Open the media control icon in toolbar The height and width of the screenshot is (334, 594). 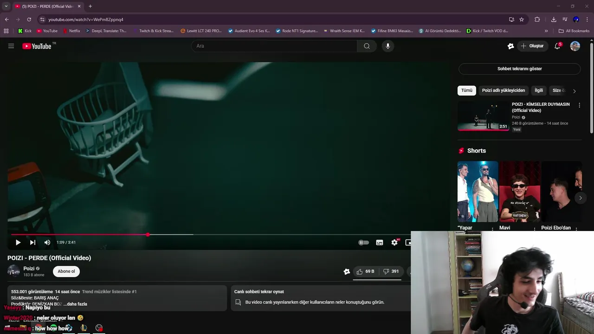(565, 19)
